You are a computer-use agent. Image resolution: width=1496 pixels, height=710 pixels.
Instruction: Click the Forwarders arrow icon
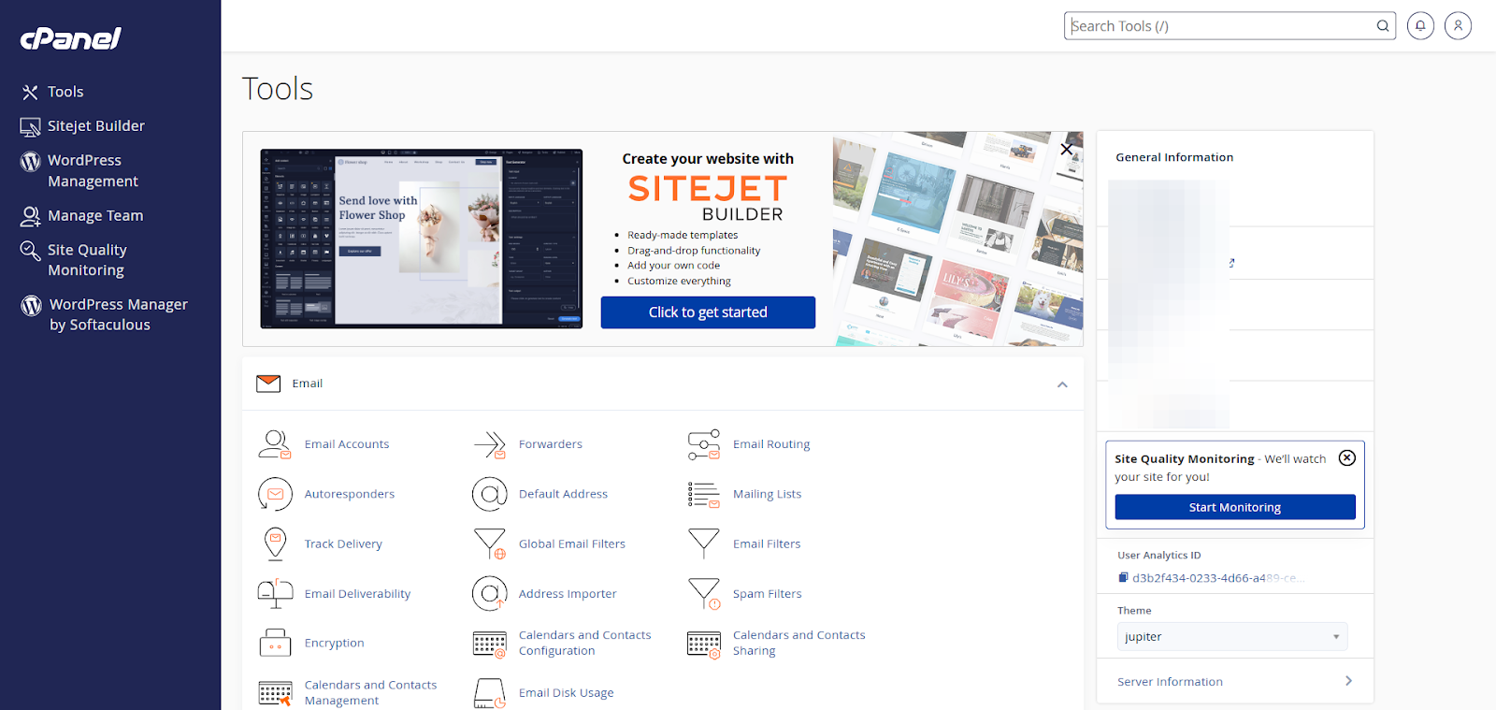(x=489, y=444)
